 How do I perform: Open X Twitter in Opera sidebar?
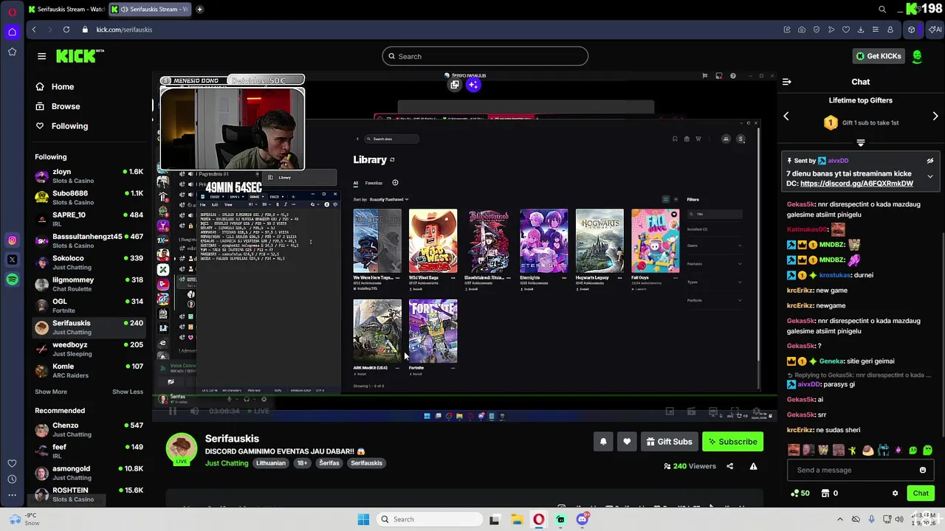click(x=12, y=260)
